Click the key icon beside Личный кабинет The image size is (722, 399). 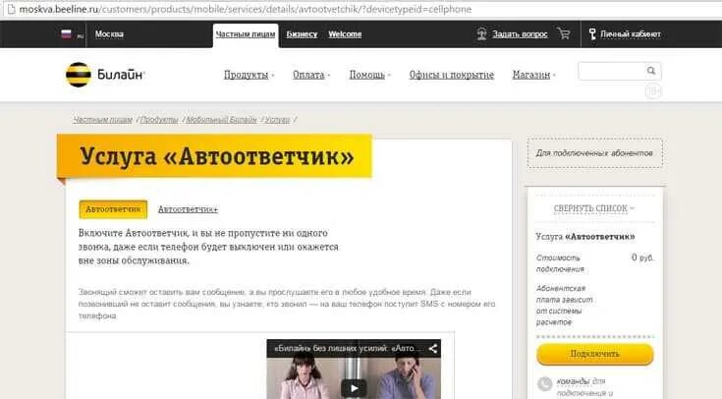pyautogui.click(x=592, y=34)
